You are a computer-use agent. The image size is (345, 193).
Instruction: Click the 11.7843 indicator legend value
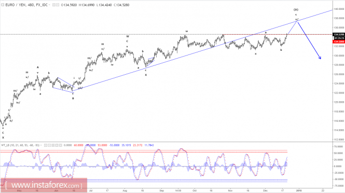(149, 145)
